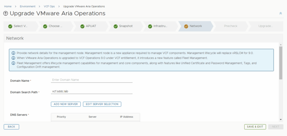Click the Domain Search Path field

pyautogui.click(x=92, y=91)
